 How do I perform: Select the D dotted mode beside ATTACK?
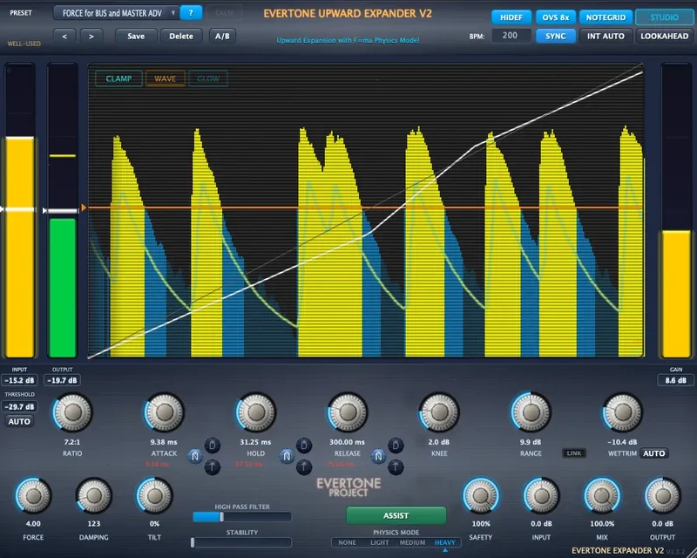tap(212, 445)
